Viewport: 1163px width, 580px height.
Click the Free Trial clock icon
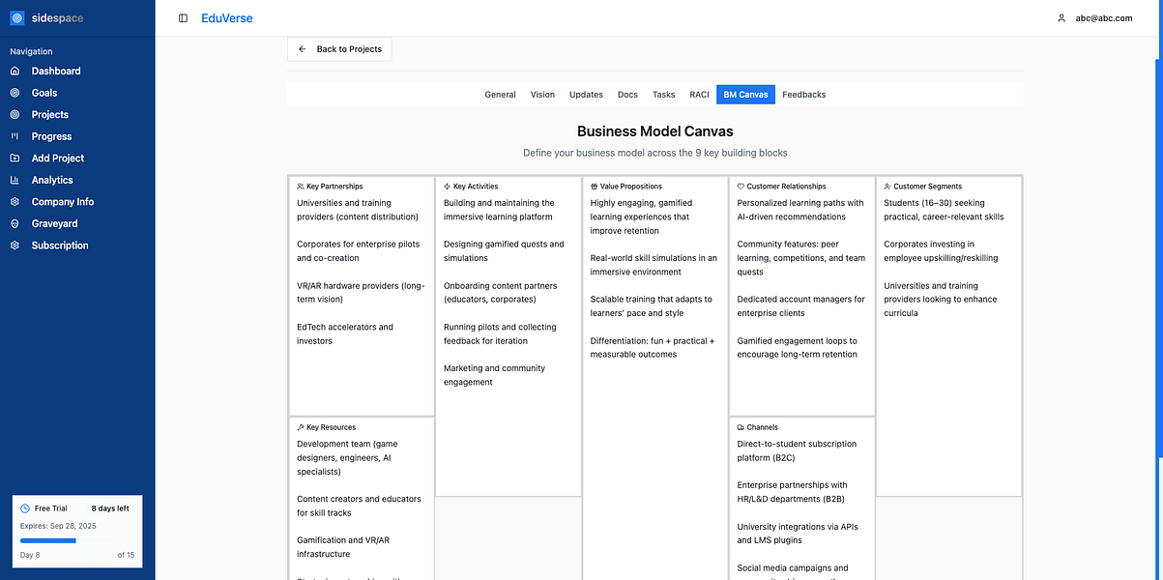25,507
